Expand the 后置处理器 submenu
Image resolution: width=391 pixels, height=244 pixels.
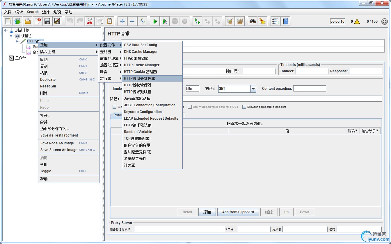click(x=110, y=65)
